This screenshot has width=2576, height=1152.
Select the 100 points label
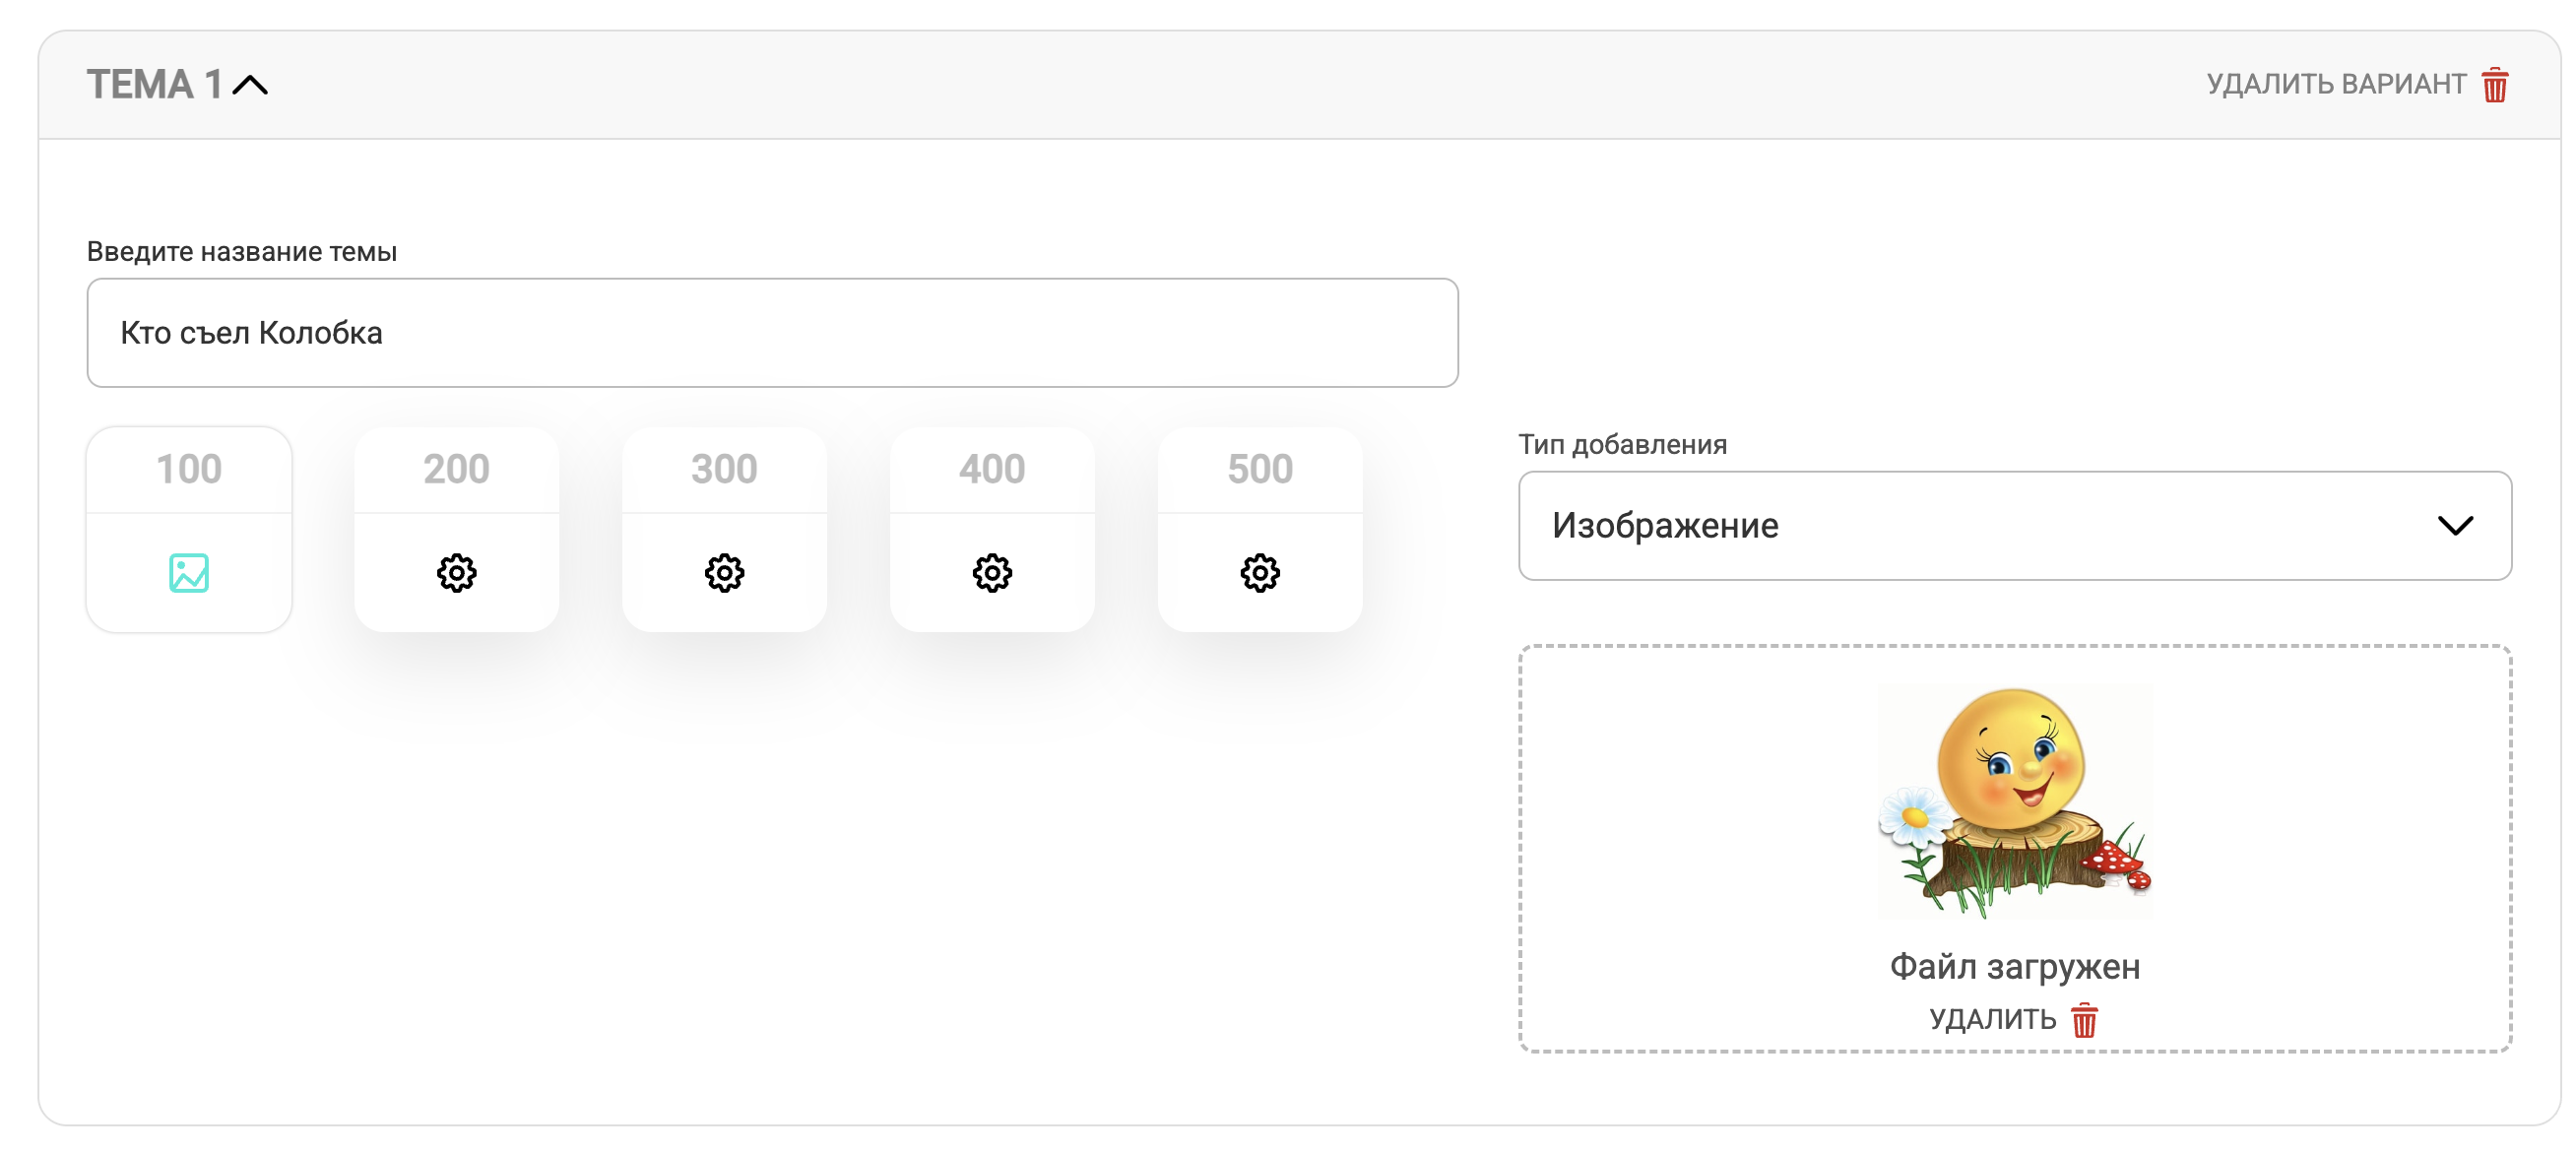189,469
